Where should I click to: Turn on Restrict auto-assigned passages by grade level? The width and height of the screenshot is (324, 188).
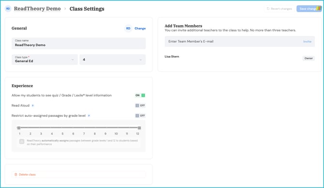[x=140, y=115]
